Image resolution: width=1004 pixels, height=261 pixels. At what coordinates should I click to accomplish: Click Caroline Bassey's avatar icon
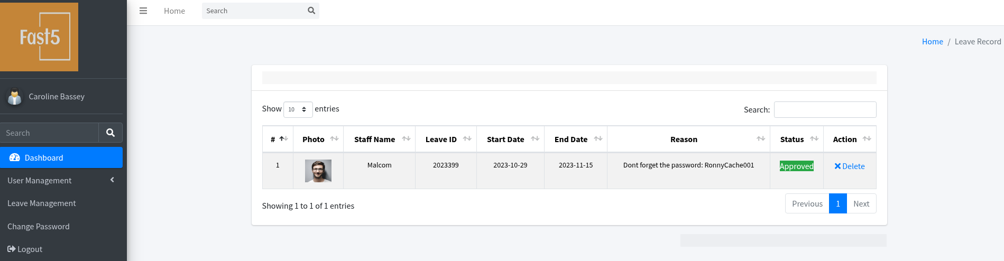point(15,97)
